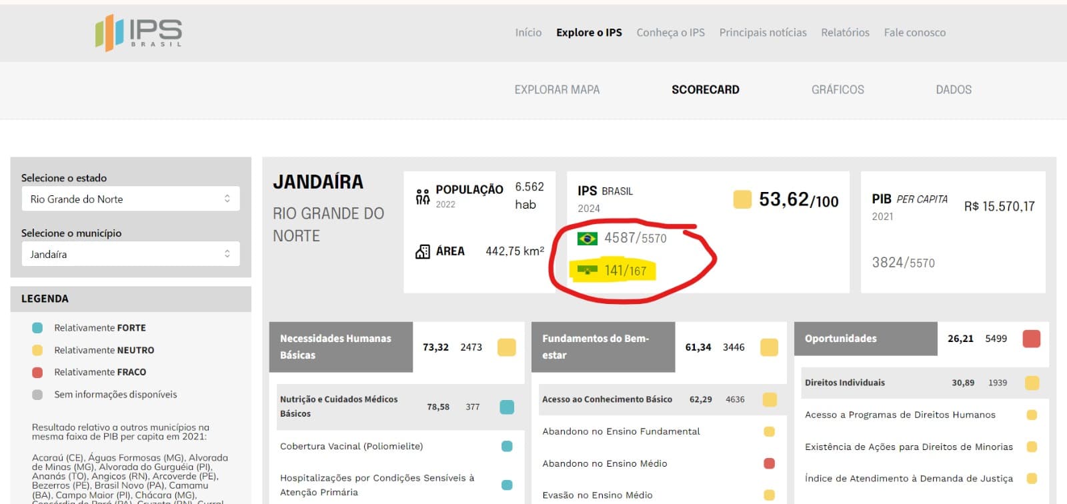Screen dimensions: 1067x504
Task: Switch to EXPLORAR MAPA tab
Action: [x=557, y=89]
